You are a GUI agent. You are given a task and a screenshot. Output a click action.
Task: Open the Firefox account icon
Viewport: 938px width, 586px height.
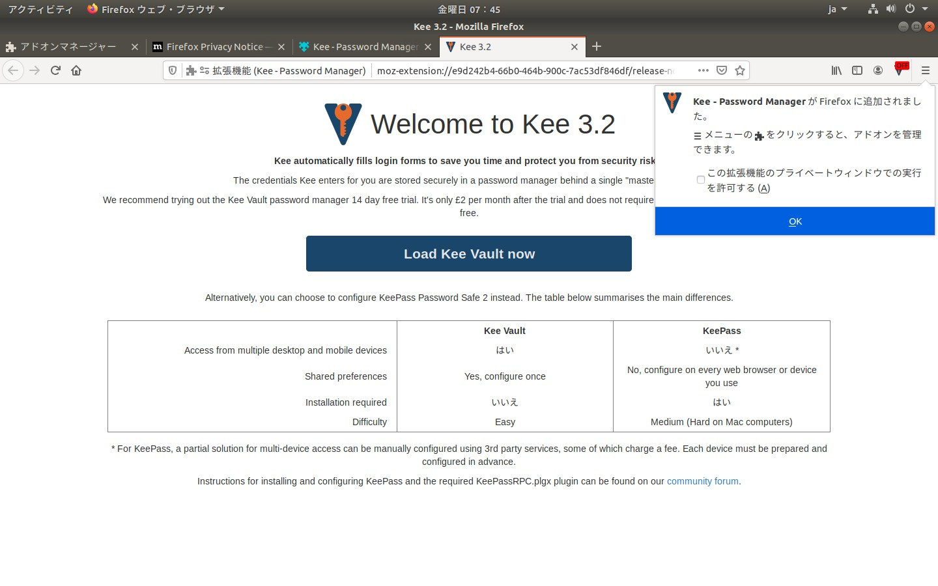point(878,70)
